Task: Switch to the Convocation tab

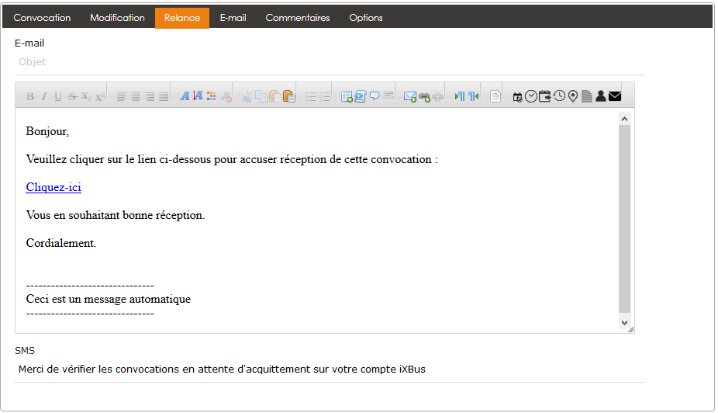Action: click(42, 18)
